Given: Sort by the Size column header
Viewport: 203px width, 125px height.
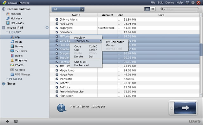Looking at the screenshot, I should pyautogui.click(x=161, y=15).
